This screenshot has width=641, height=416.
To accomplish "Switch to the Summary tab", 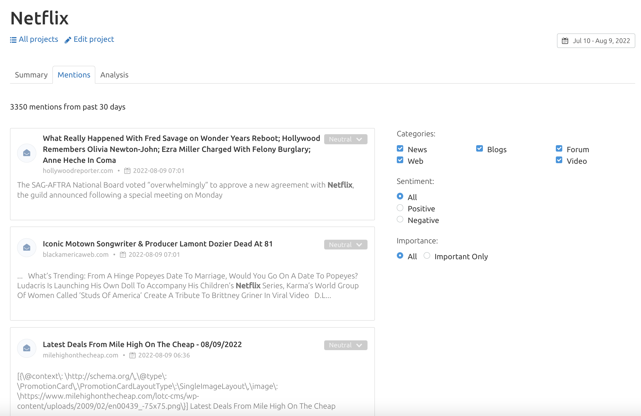I will tap(30, 75).
